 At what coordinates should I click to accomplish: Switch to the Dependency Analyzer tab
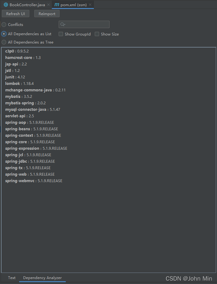[42, 278]
